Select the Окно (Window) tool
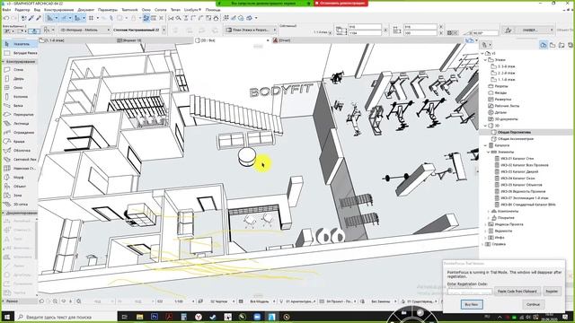This screenshot has width=575, height=323. [x=20, y=88]
